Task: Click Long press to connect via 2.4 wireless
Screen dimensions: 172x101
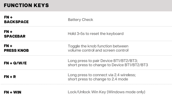Action: pos(102,75)
